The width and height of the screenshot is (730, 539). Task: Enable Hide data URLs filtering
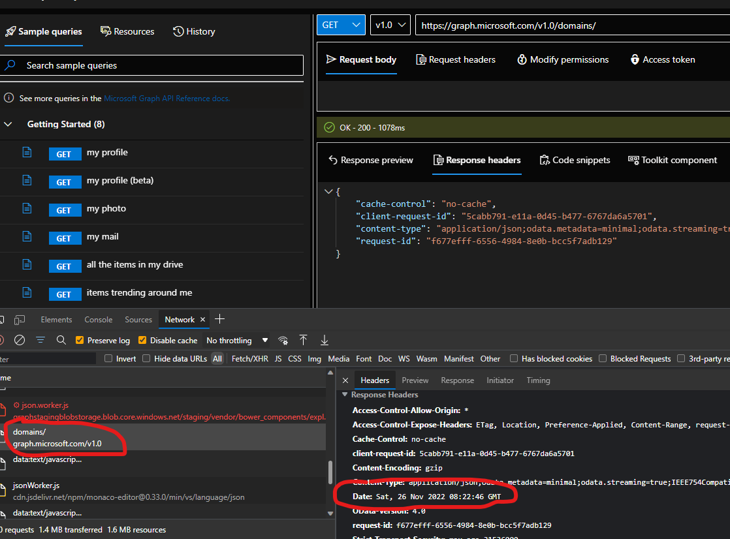tap(146, 358)
